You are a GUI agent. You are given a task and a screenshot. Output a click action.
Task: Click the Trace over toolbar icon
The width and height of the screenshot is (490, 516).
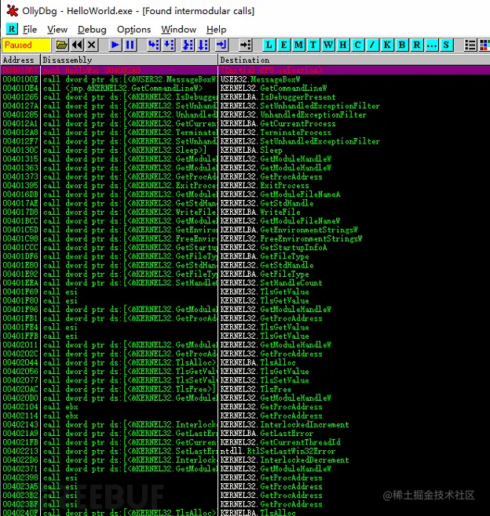(x=203, y=45)
